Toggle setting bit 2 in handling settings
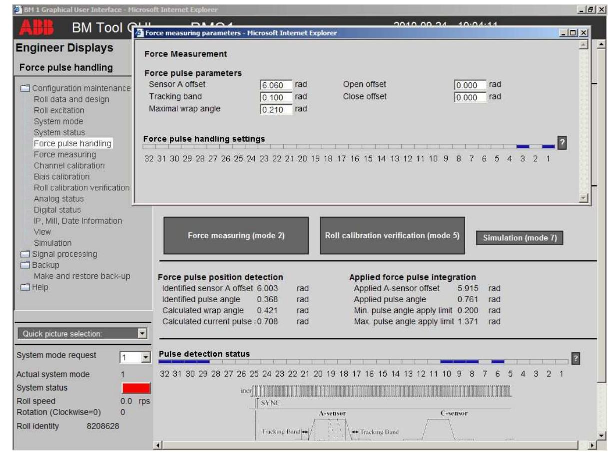 coord(536,147)
